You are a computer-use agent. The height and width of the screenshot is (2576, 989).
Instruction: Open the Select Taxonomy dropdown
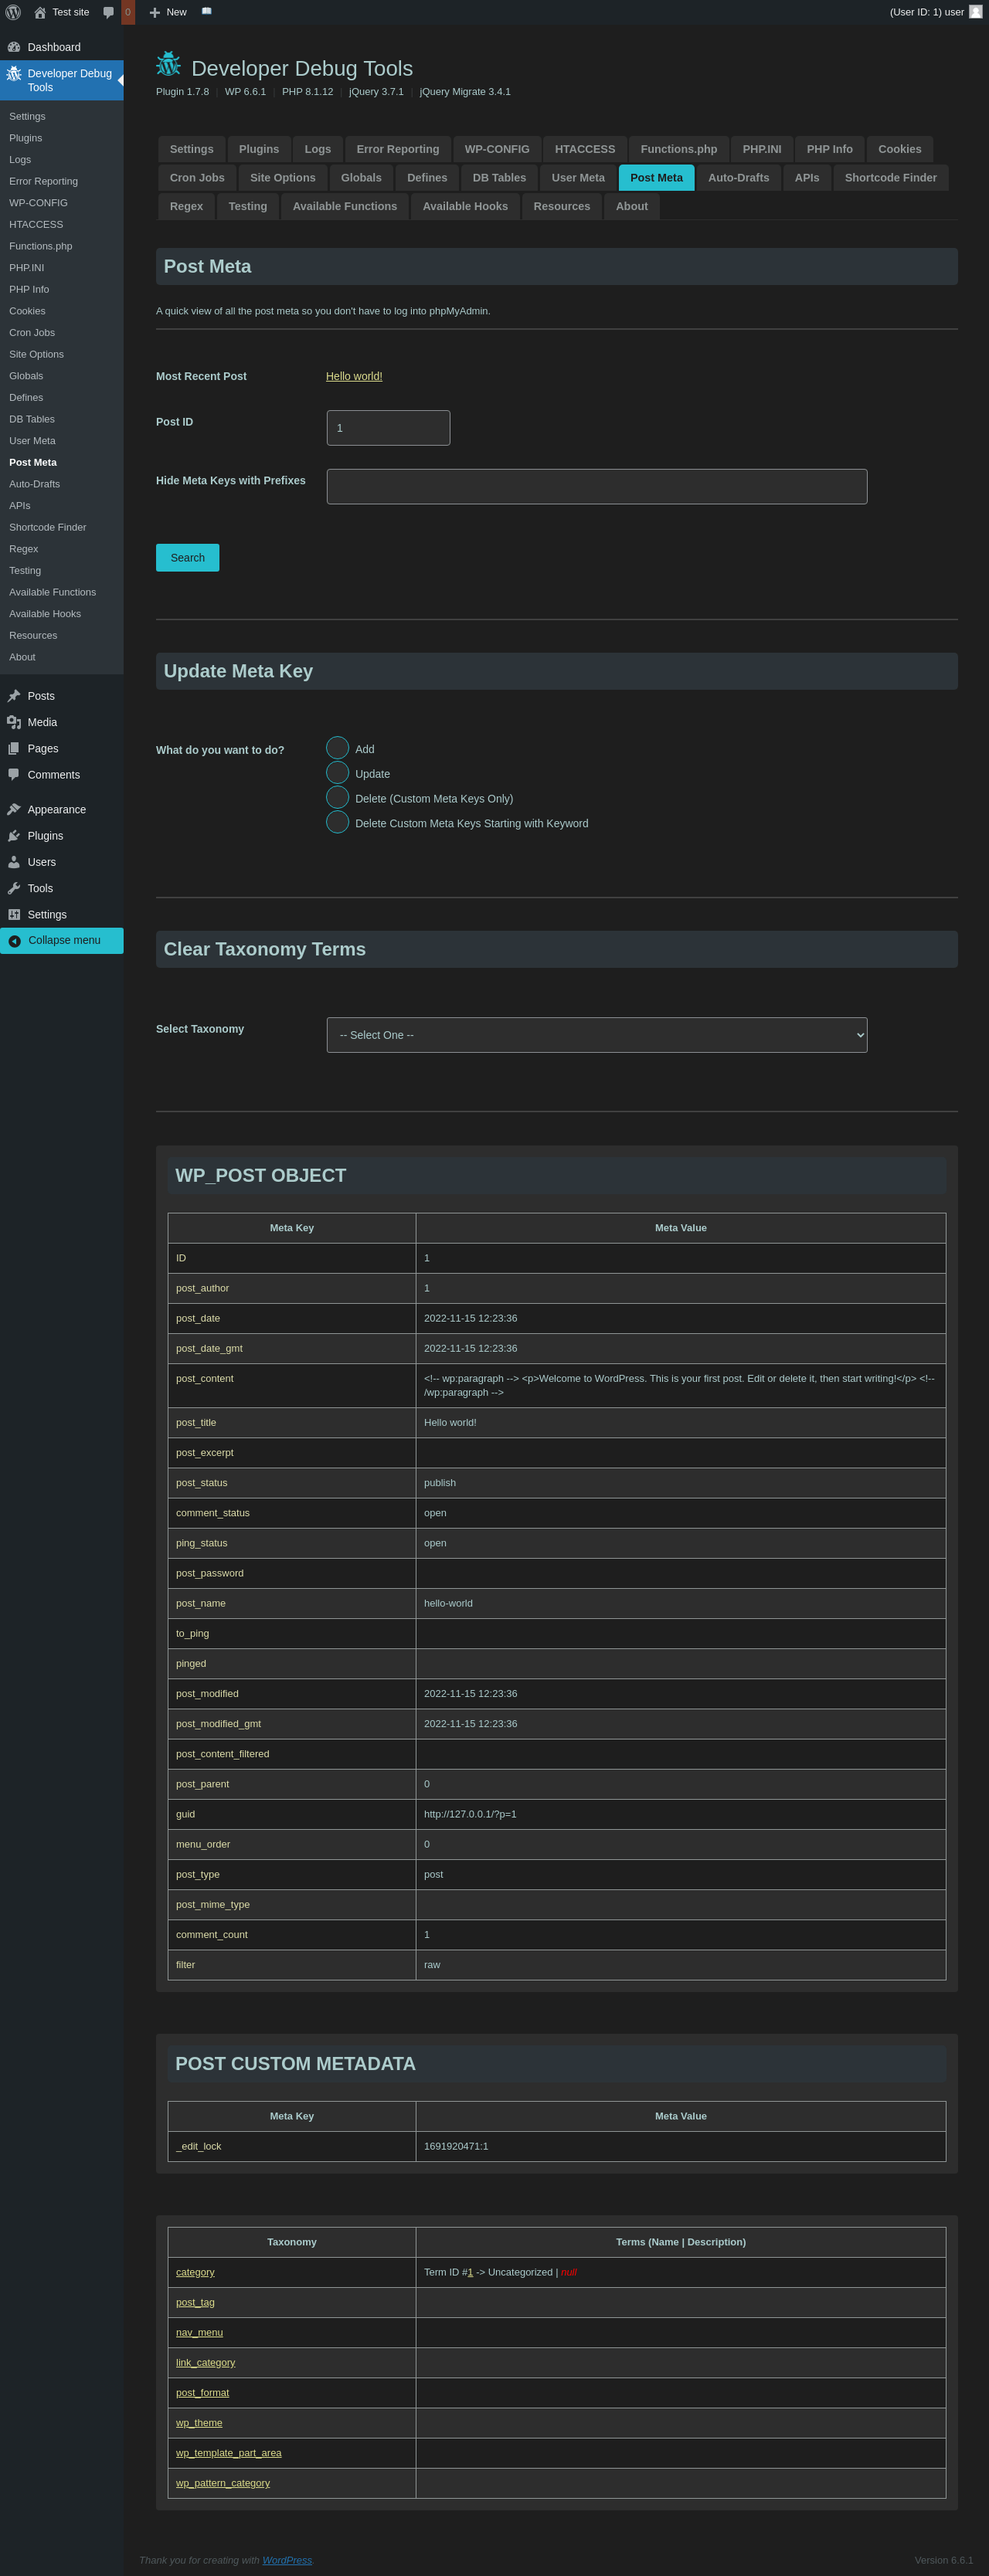596,1035
